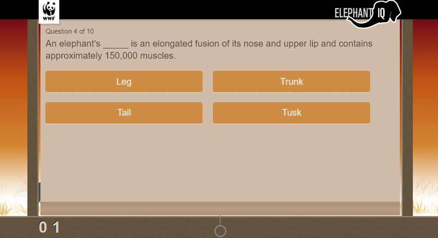Click the grass on the right side

(x=425, y=198)
